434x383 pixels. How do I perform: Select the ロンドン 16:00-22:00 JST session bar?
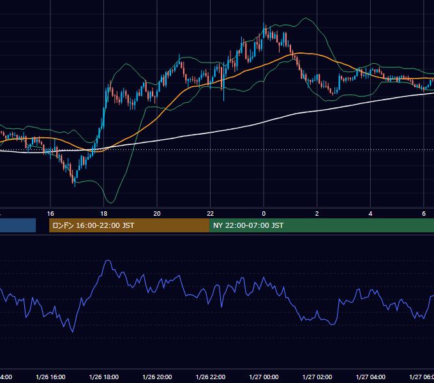(x=129, y=225)
